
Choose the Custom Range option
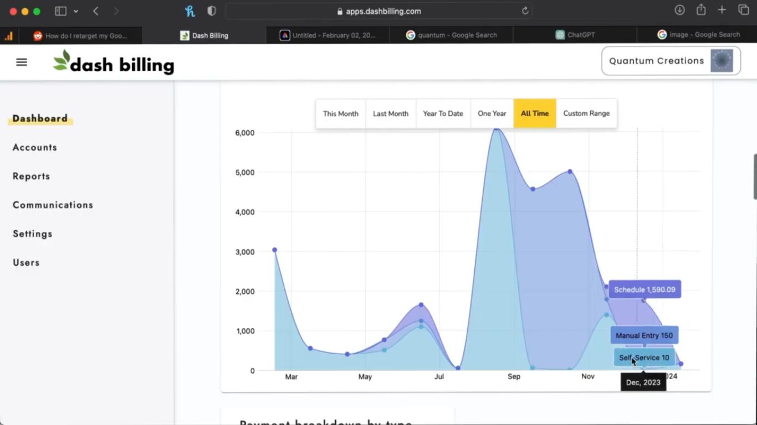click(x=586, y=113)
